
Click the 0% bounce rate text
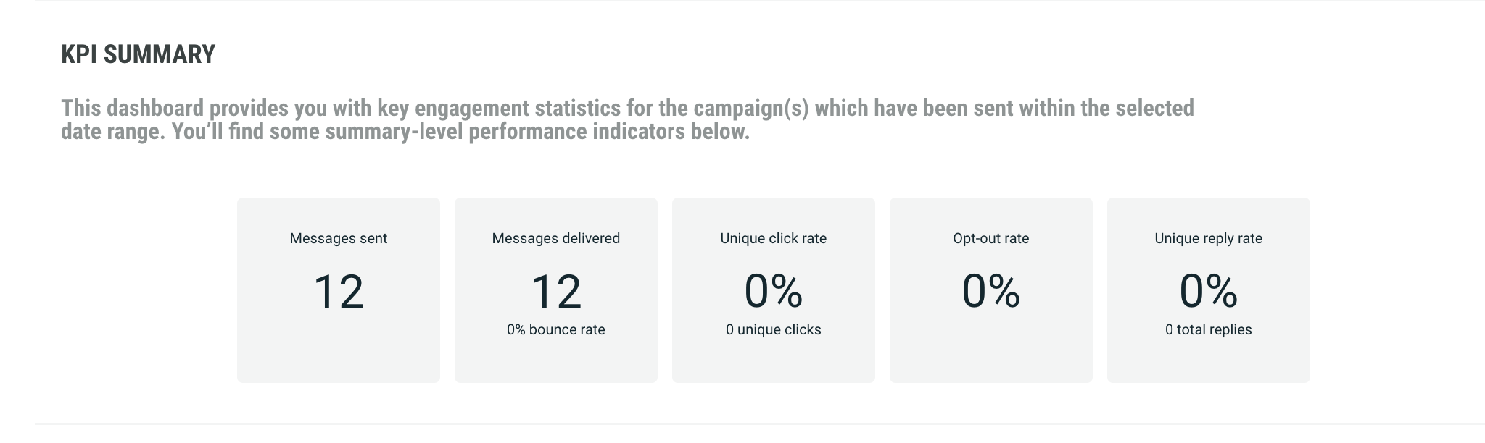(x=556, y=329)
